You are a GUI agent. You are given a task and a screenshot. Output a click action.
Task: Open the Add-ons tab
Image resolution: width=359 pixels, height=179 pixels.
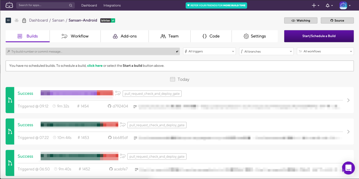(124, 36)
